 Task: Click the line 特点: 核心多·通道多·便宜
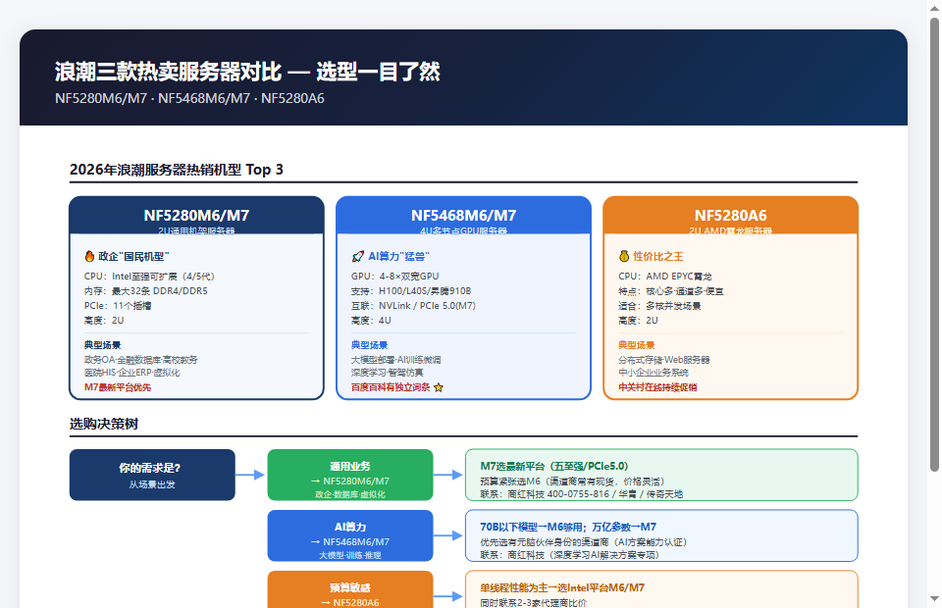671,291
